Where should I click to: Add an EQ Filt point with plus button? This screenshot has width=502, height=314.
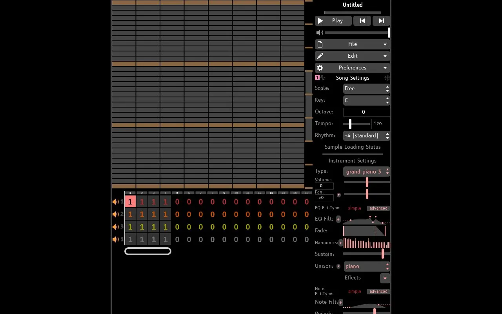338,219
